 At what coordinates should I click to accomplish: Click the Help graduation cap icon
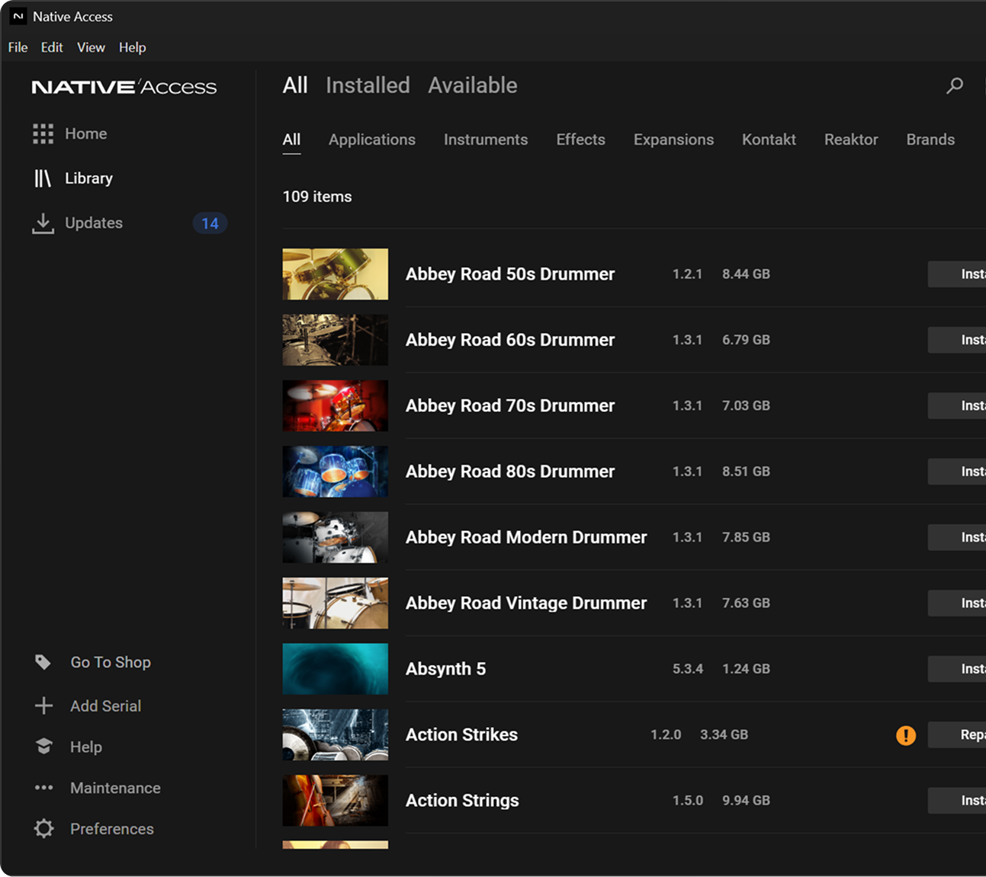43,747
